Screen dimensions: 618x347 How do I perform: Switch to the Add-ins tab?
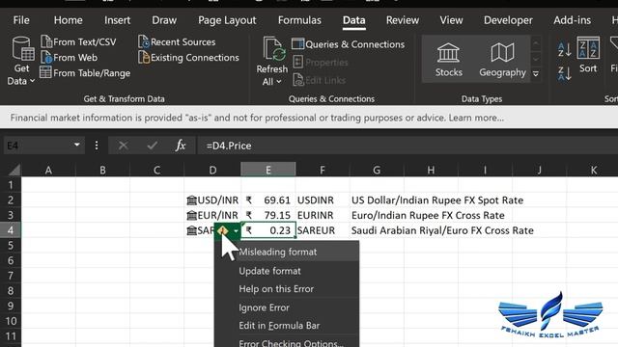click(572, 20)
